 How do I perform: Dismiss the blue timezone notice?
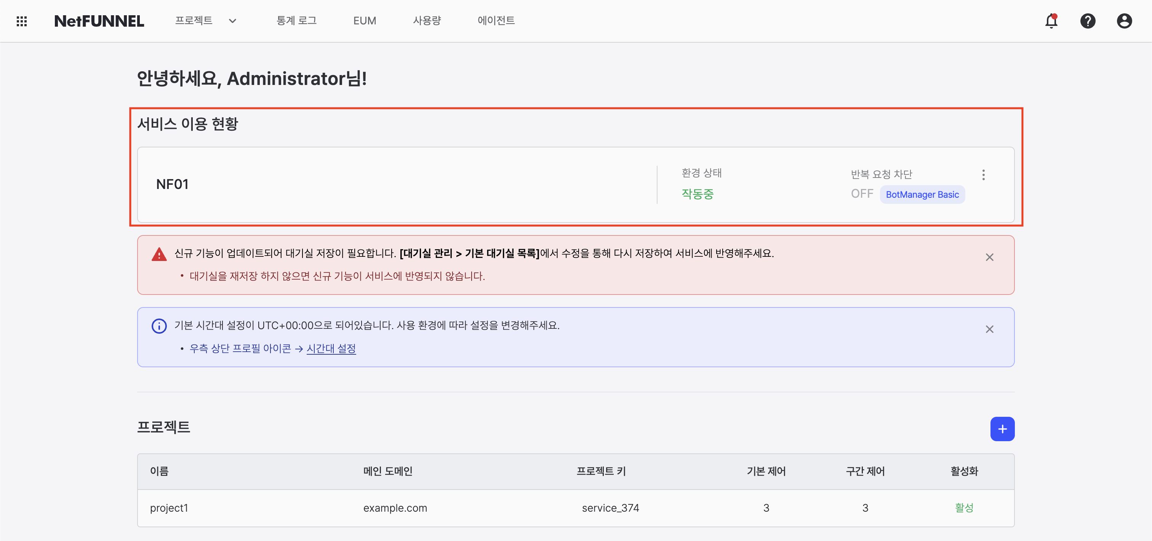click(990, 329)
